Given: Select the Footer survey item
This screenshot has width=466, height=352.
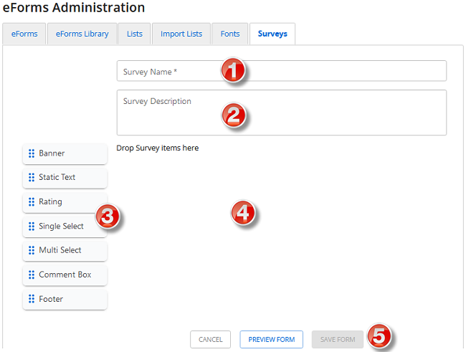Looking at the screenshot, I should pyautogui.click(x=65, y=300).
